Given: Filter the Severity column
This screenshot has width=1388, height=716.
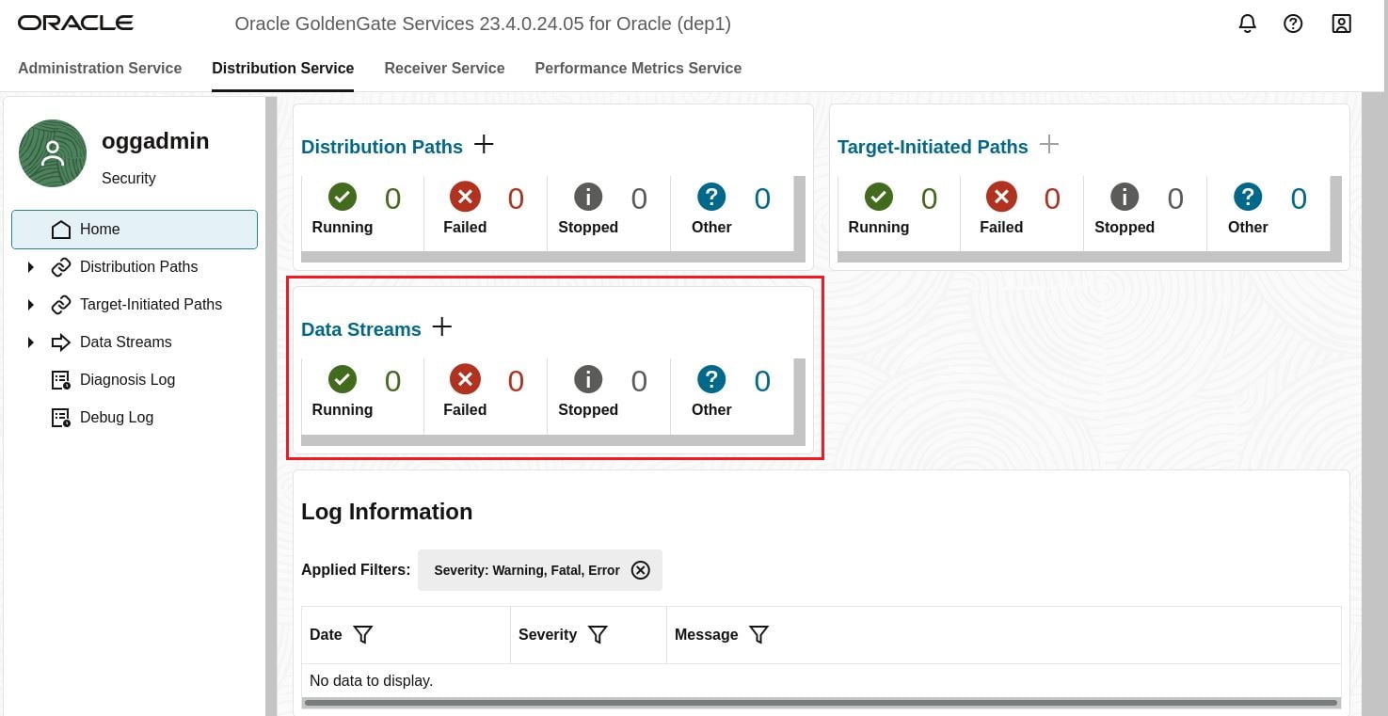Looking at the screenshot, I should pyautogui.click(x=598, y=635).
